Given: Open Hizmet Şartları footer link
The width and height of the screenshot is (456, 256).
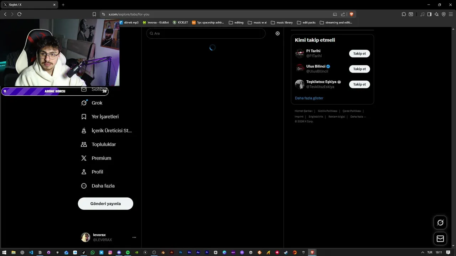Looking at the screenshot, I should point(304,111).
